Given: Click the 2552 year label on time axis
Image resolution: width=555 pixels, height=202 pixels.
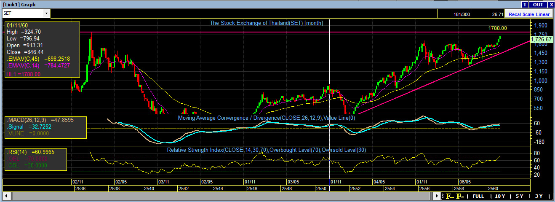Looking at the screenshot, I should click(x=355, y=189).
